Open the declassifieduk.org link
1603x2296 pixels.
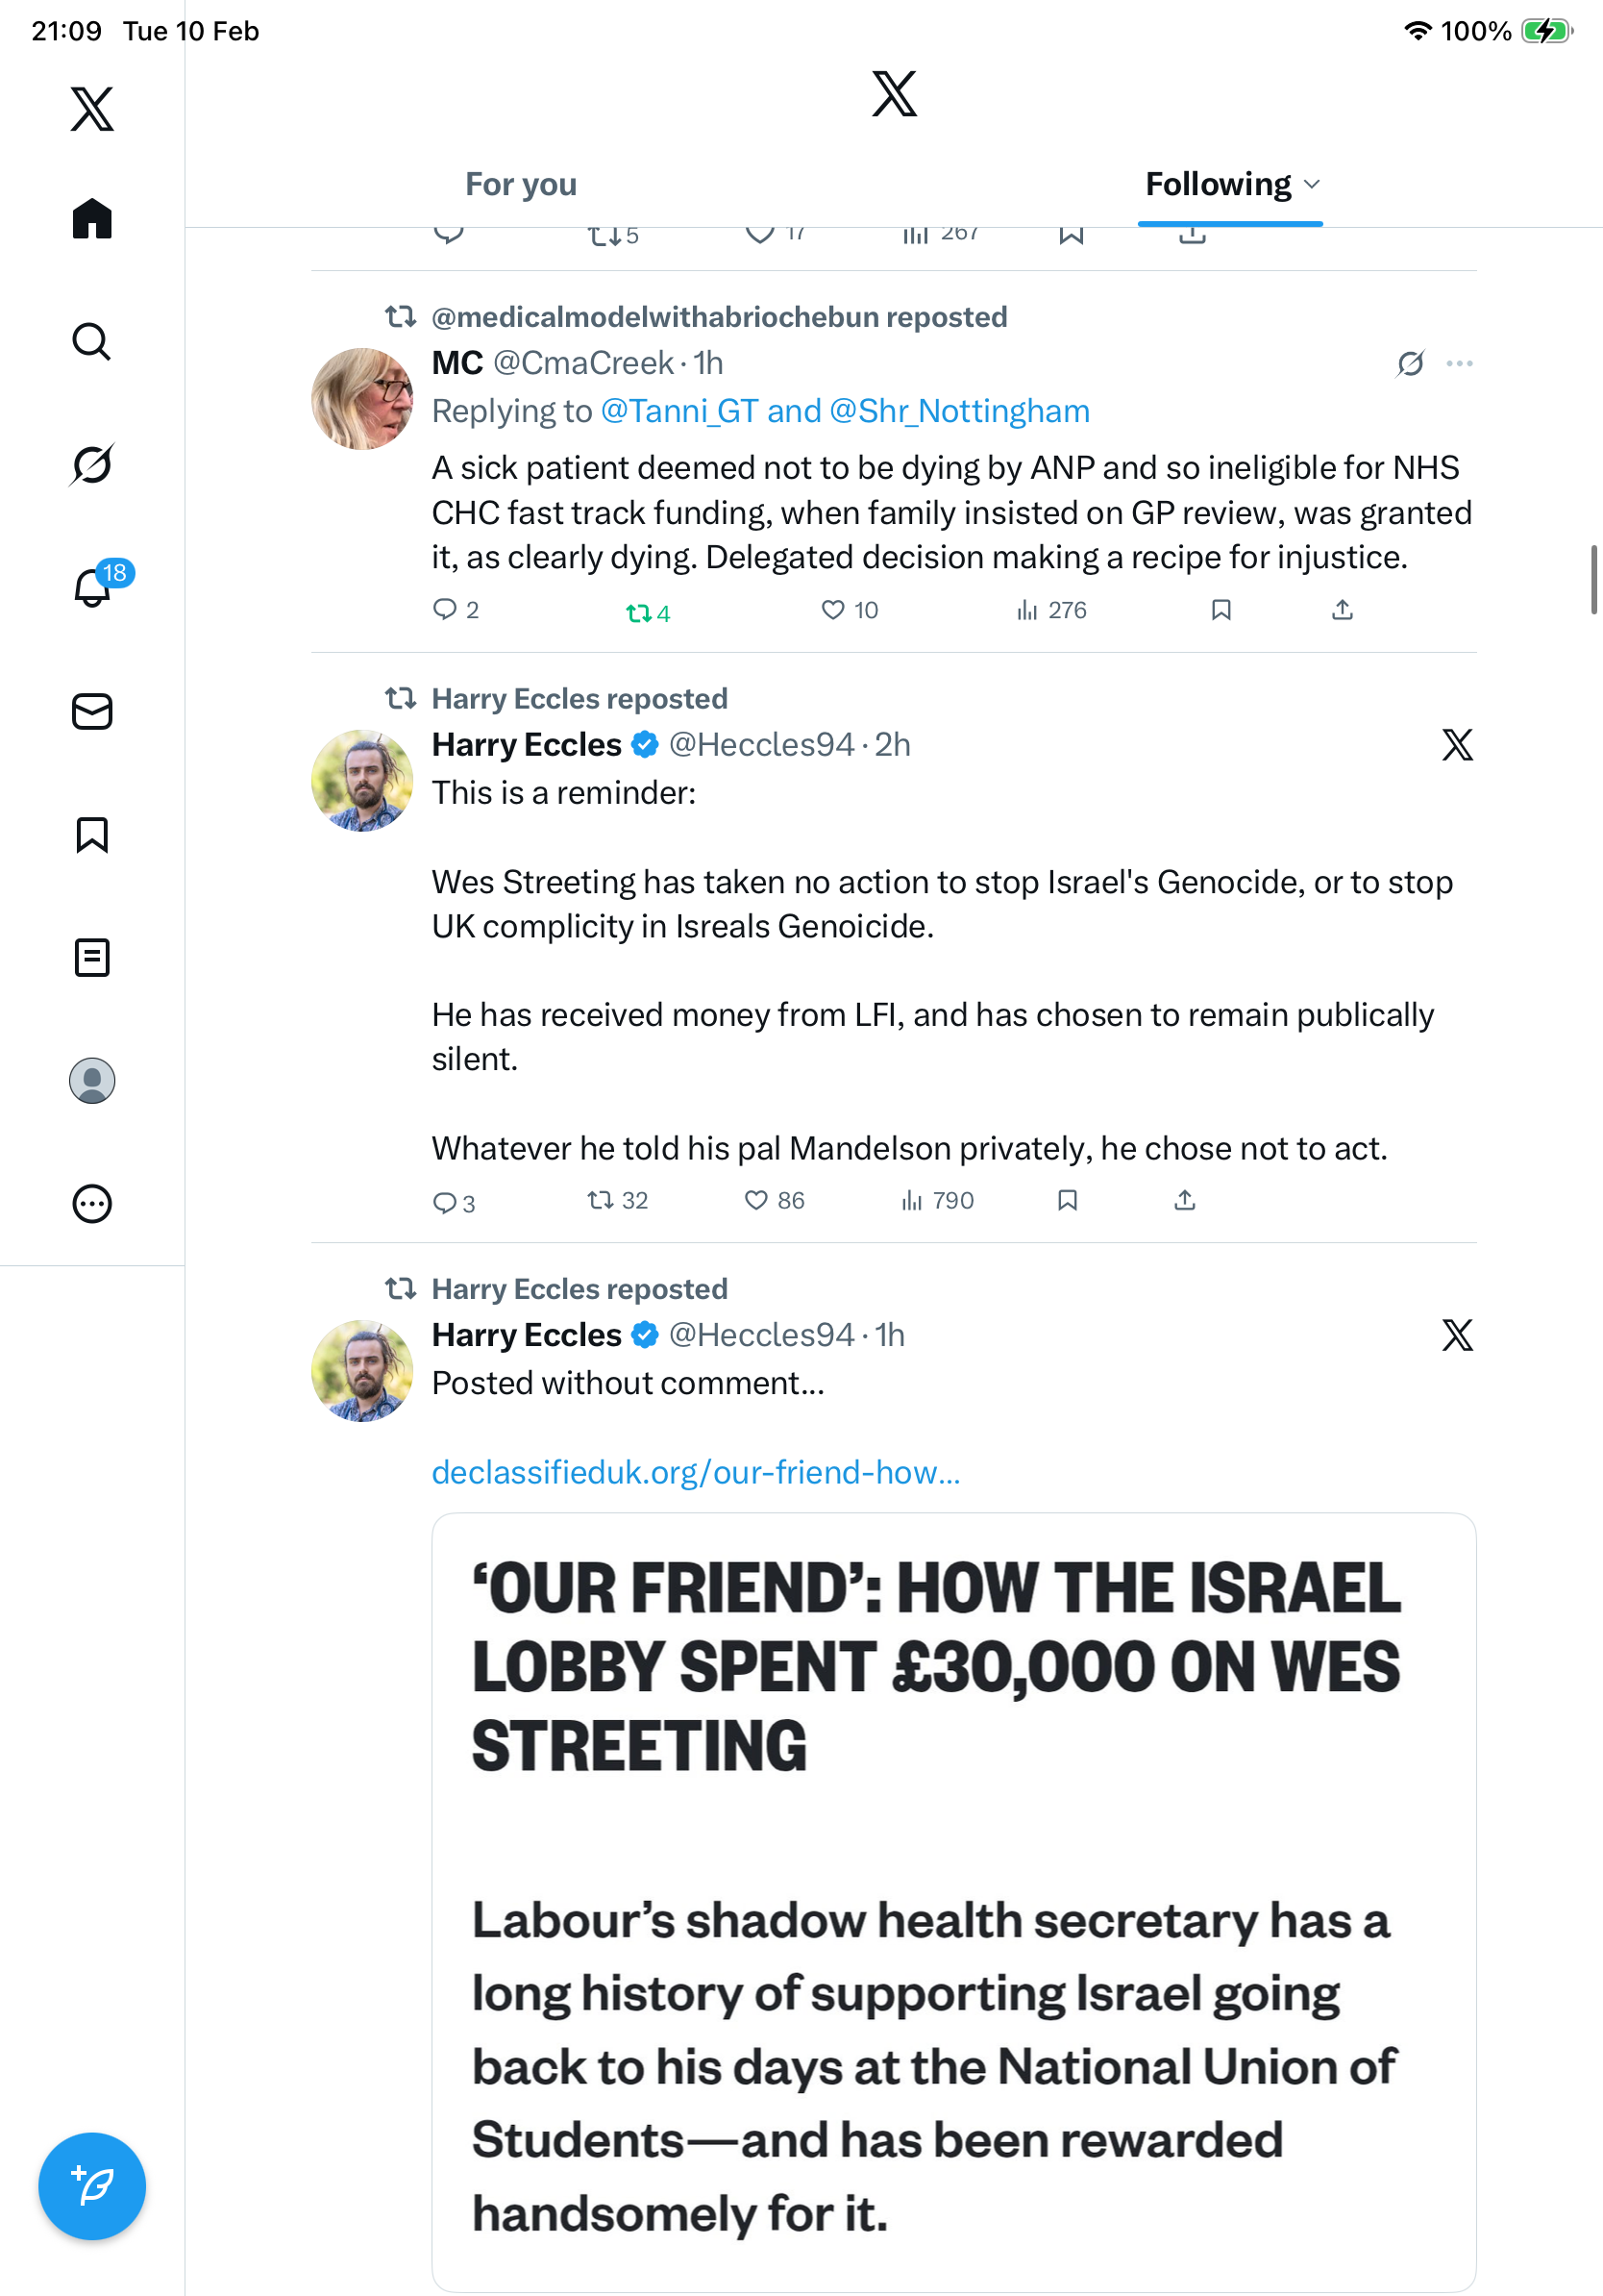coord(696,1472)
